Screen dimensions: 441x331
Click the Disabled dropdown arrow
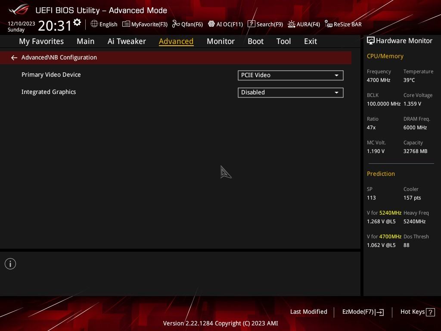(x=336, y=93)
